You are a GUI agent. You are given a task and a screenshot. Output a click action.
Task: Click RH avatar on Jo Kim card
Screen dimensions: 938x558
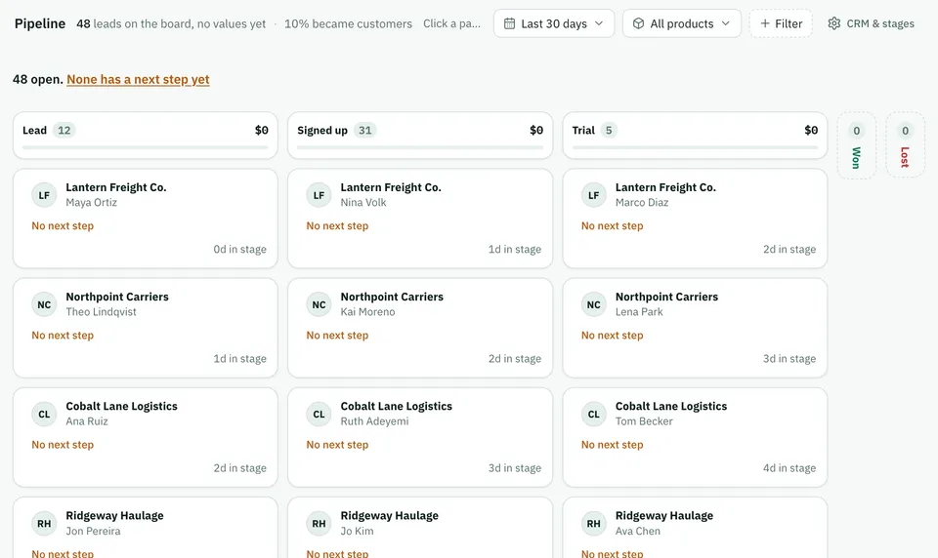pyautogui.click(x=319, y=523)
